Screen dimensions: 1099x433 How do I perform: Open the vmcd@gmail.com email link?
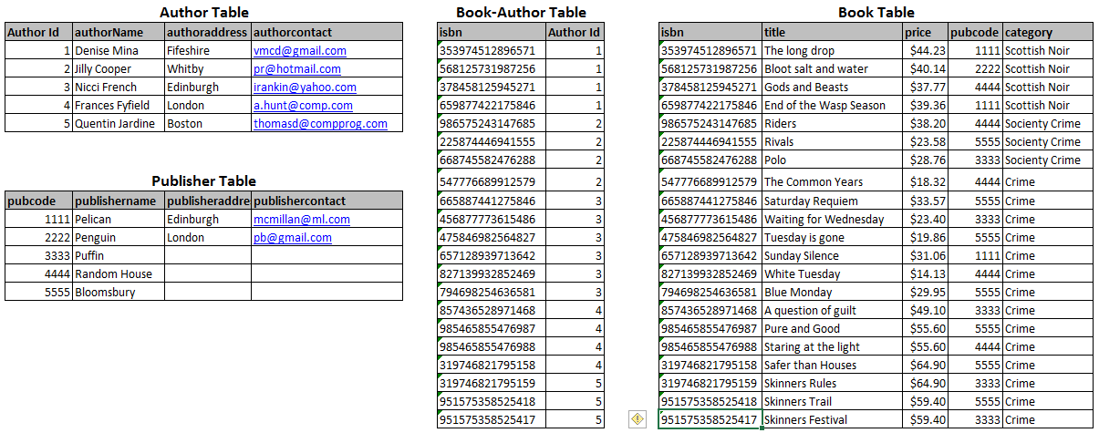pos(300,51)
